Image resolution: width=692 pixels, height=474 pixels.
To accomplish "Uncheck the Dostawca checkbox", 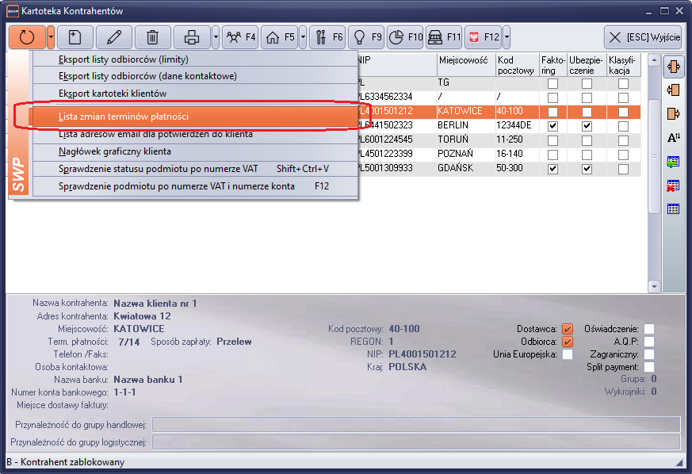I will pyautogui.click(x=568, y=329).
